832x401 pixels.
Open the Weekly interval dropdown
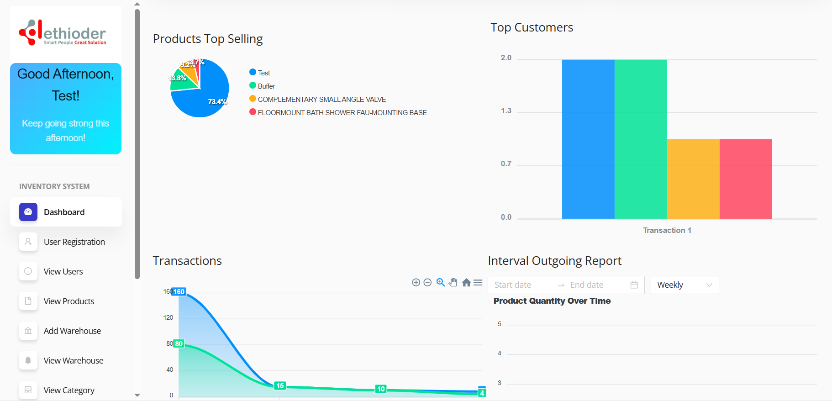point(684,285)
